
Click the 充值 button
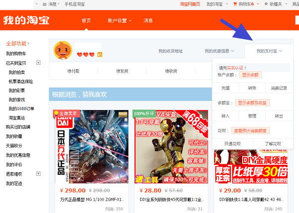[225, 88]
